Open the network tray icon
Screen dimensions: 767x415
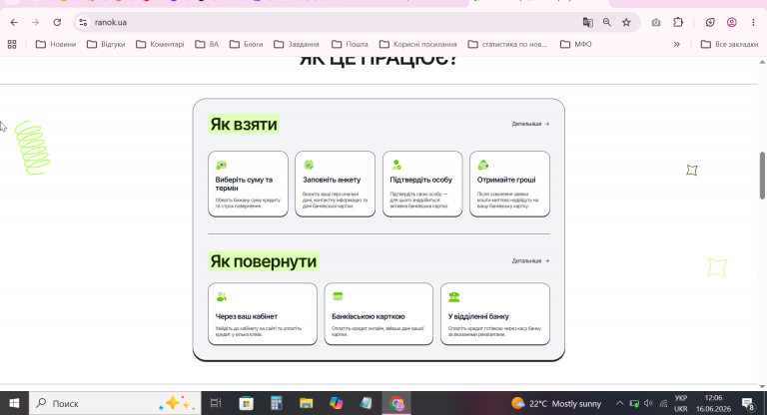click(x=663, y=403)
